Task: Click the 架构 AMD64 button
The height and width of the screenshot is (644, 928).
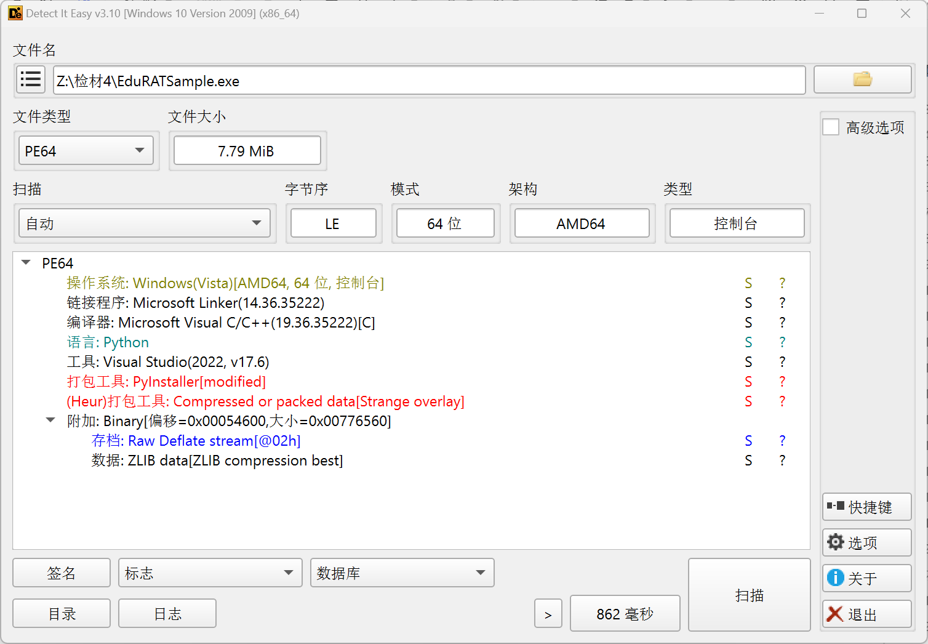Action: click(x=582, y=223)
